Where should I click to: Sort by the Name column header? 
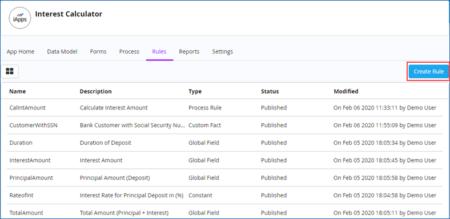pos(18,91)
